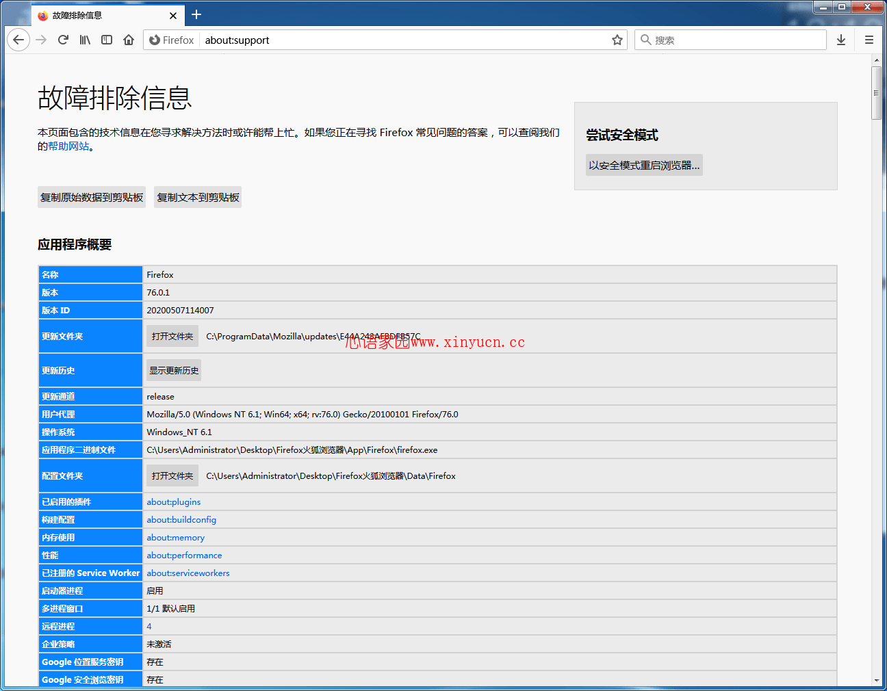Open the 配置文件夹 folder button

pyautogui.click(x=172, y=475)
